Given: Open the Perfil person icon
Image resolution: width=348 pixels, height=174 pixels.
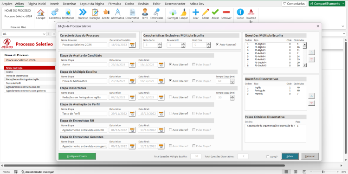Looking at the screenshot, I should point(145,12).
